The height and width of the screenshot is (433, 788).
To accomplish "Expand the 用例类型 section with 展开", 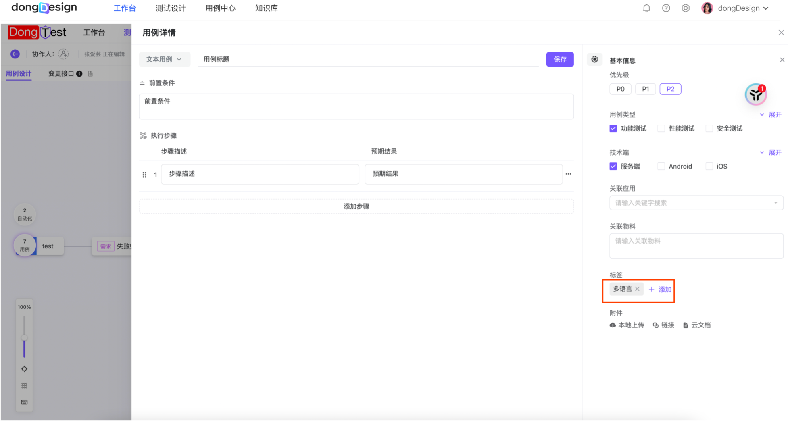I will click(x=771, y=115).
